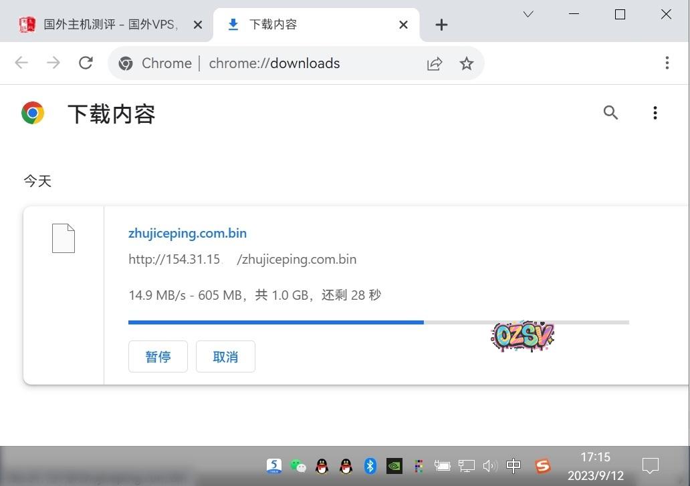This screenshot has height=486, width=690.
Task: Click the zhujiceping.com.bin file name link
Action: pyautogui.click(x=187, y=234)
